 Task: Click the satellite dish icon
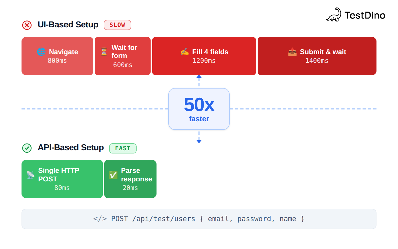tap(30, 175)
